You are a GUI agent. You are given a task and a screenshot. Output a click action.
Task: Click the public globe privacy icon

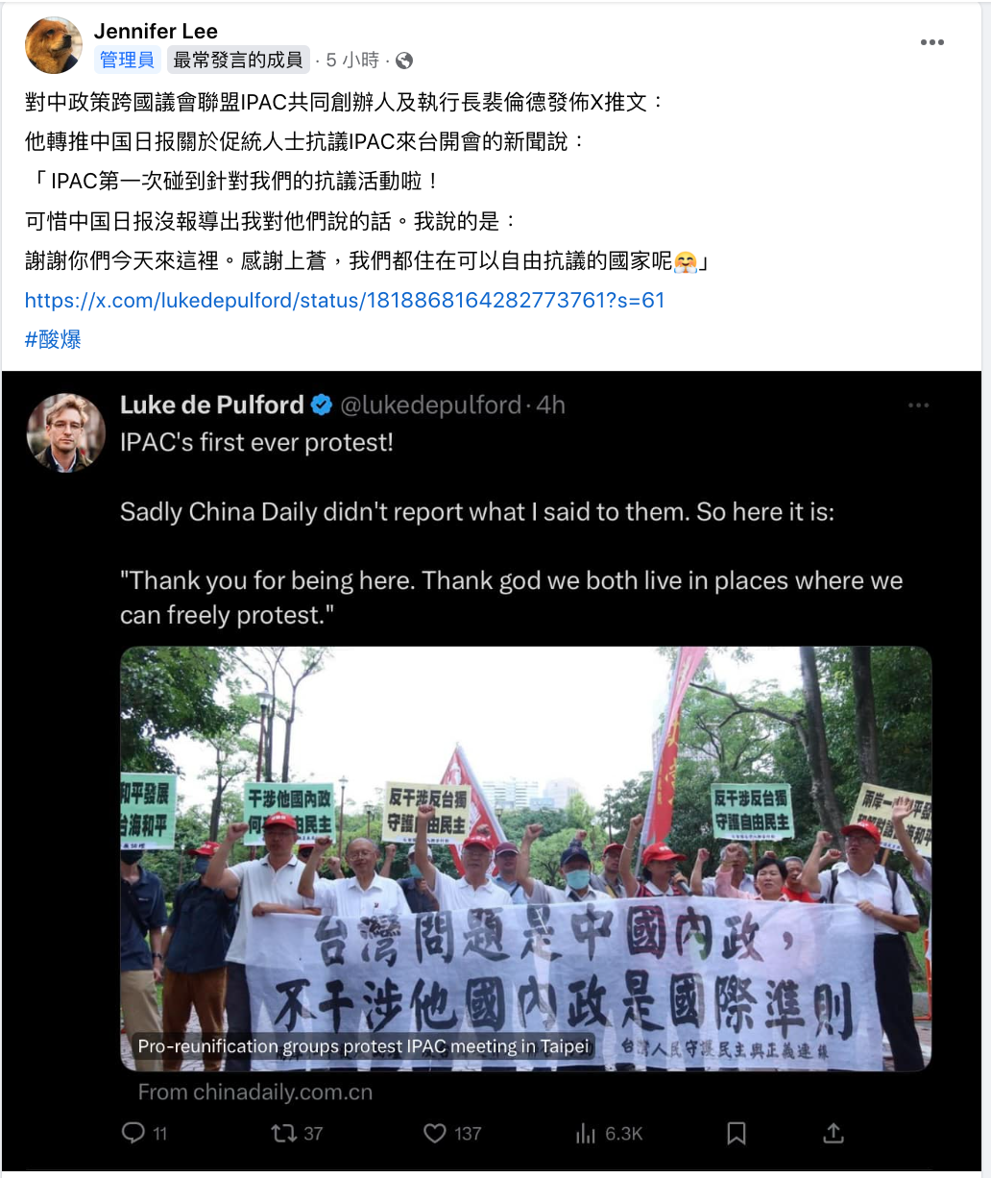(404, 61)
